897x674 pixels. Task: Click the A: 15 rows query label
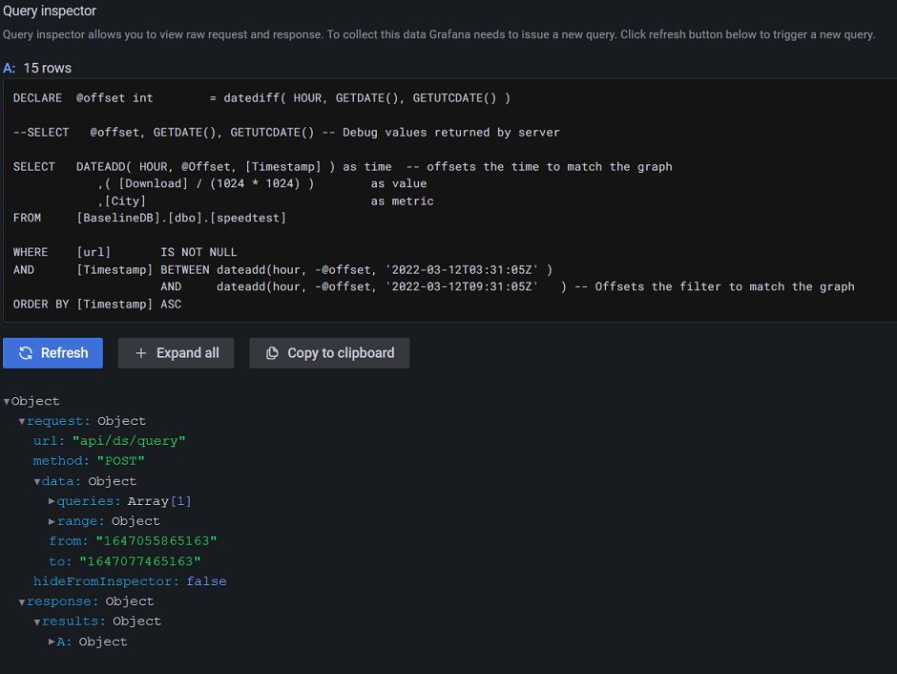click(37, 68)
